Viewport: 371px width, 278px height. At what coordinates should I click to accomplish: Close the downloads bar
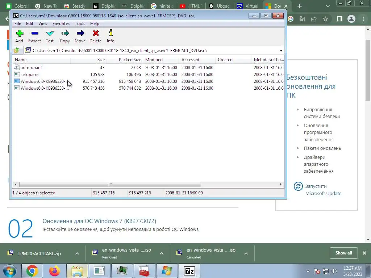364,253
